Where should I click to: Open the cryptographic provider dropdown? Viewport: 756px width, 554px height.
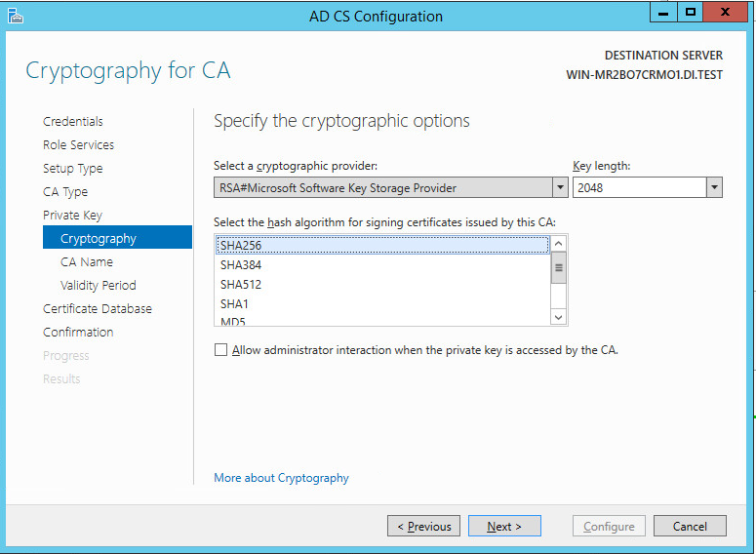coord(560,188)
